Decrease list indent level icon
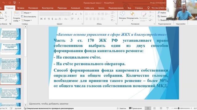The height and width of the screenshot is (110, 197). click(x=99, y=14)
